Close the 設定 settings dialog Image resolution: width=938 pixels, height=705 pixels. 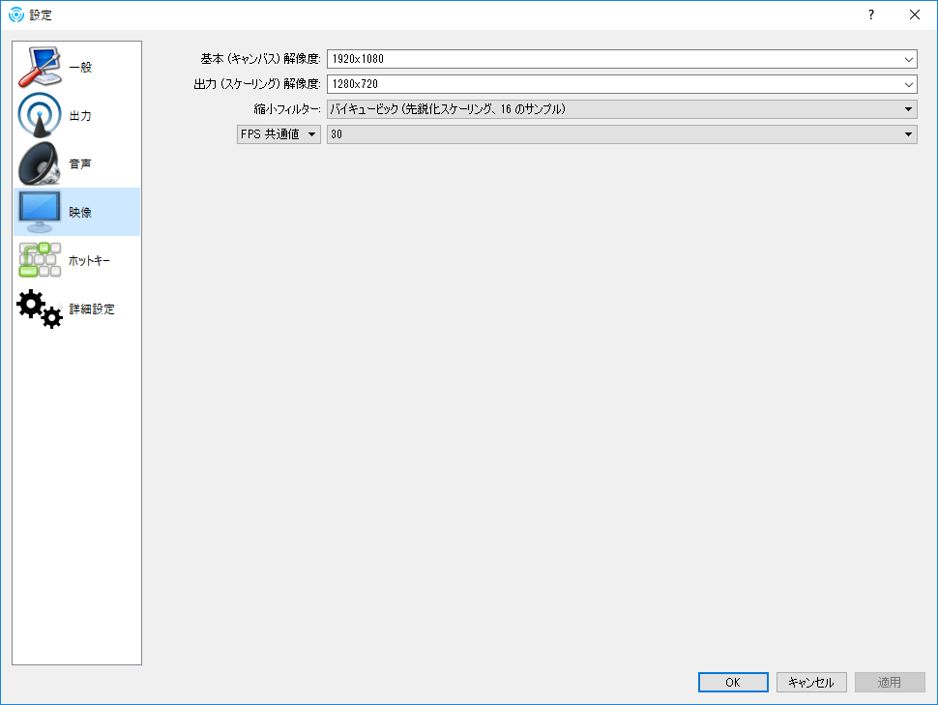pyautogui.click(x=915, y=15)
